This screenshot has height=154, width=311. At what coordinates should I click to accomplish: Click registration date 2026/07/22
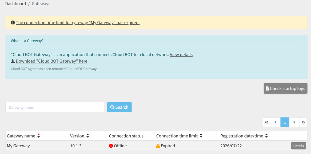tap(231, 146)
